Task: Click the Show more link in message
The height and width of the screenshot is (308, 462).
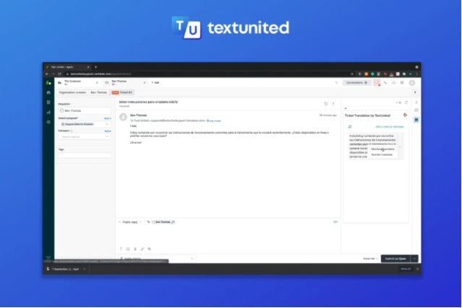Action: tap(213, 120)
